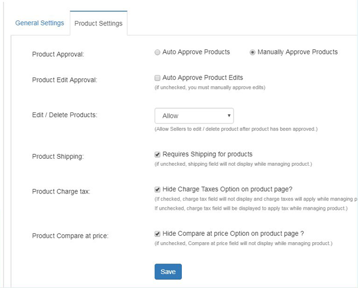Viewport: 358px width, 288px height.
Task: Toggle Hide Charge Taxes Option checkbox
Action: point(157,189)
